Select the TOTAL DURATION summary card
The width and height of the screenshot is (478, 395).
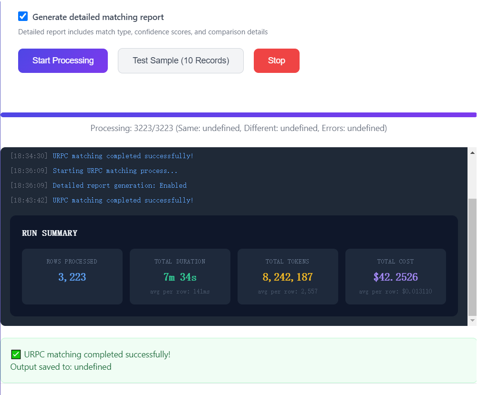pos(180,276)
